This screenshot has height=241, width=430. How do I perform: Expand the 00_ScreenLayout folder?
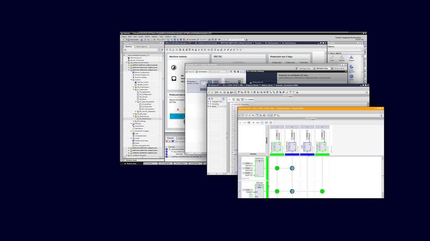134,87
